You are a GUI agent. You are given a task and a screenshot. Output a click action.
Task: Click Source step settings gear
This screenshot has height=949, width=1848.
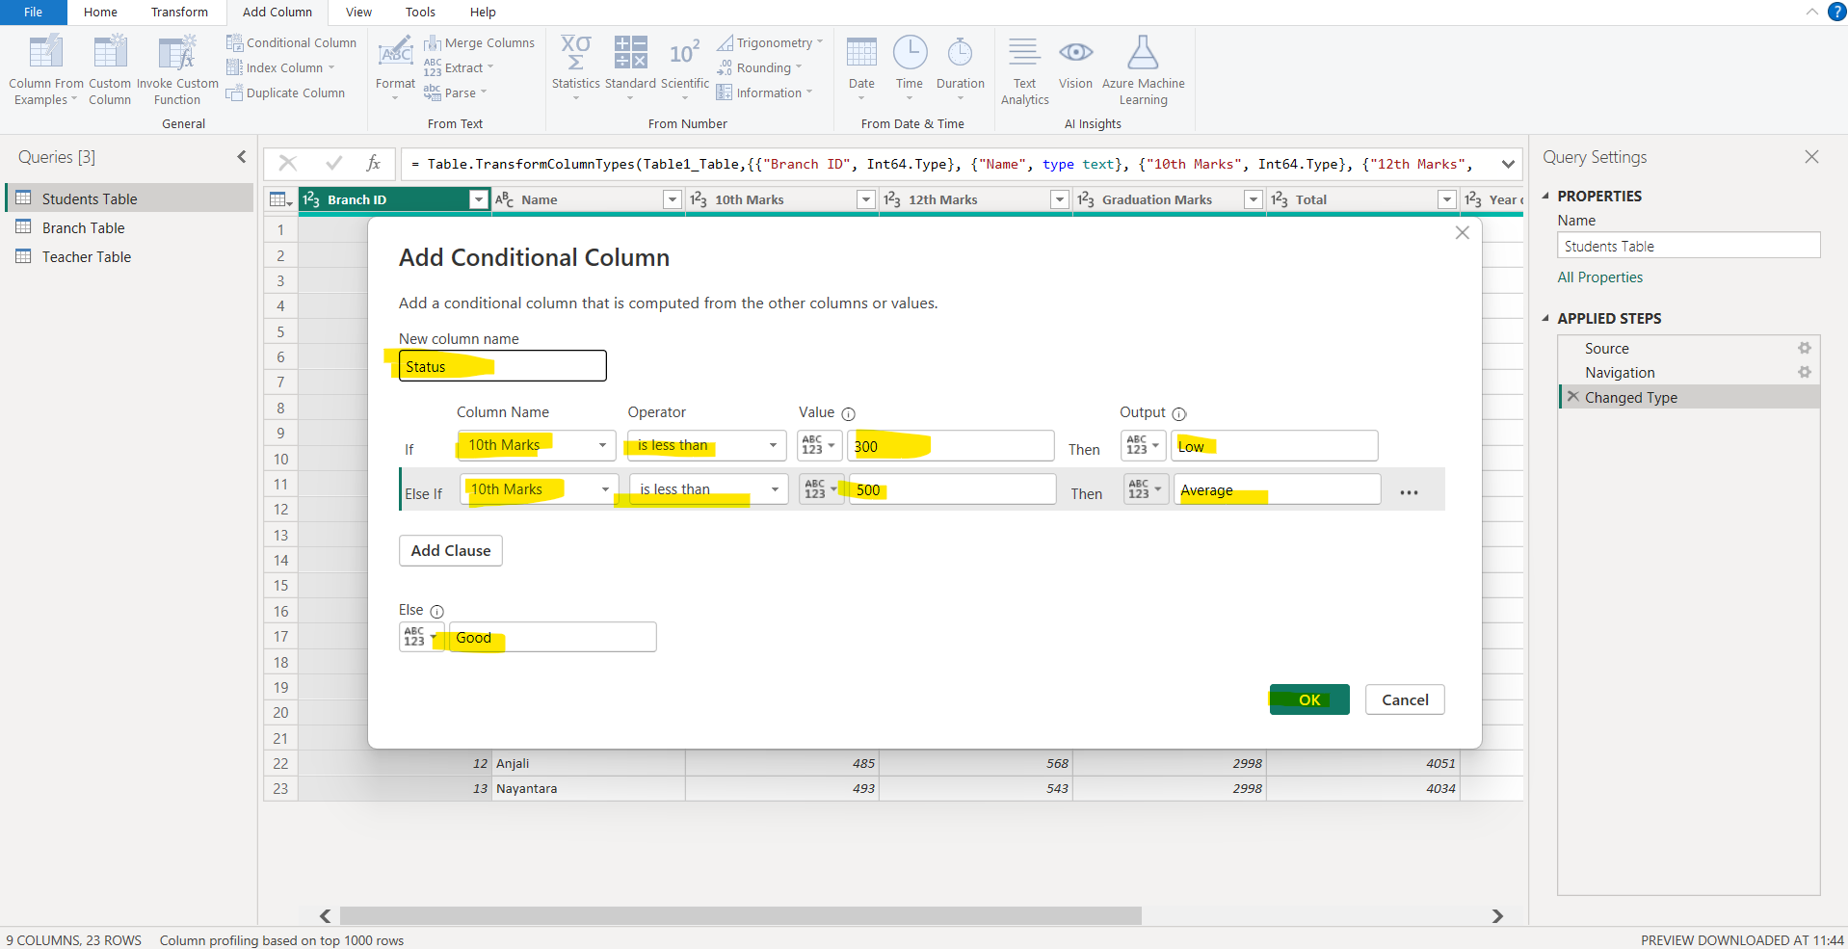[1804, 349]
